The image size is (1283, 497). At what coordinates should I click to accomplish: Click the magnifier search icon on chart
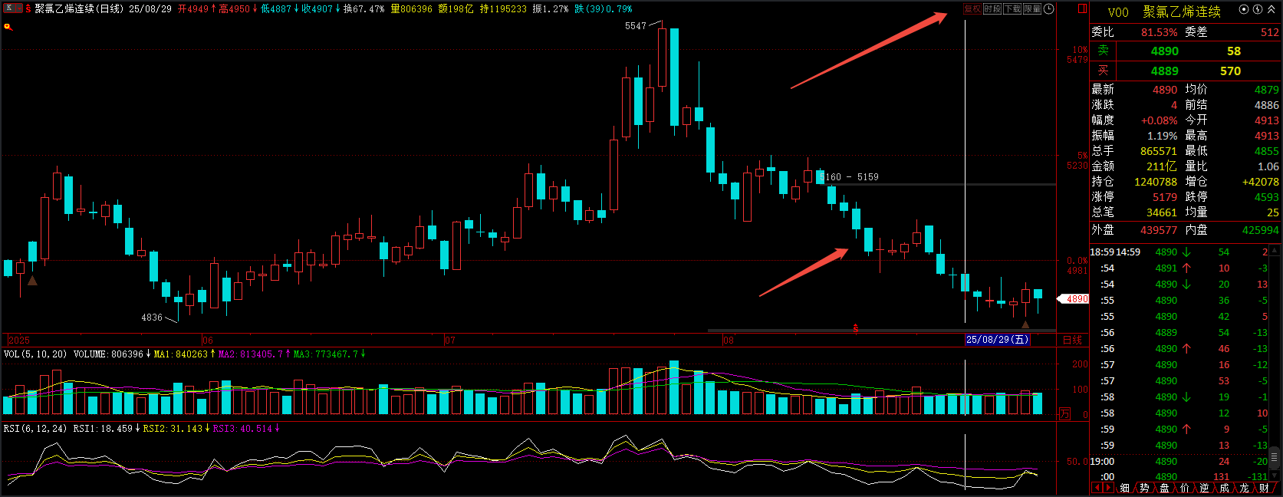tap(8, 27)
